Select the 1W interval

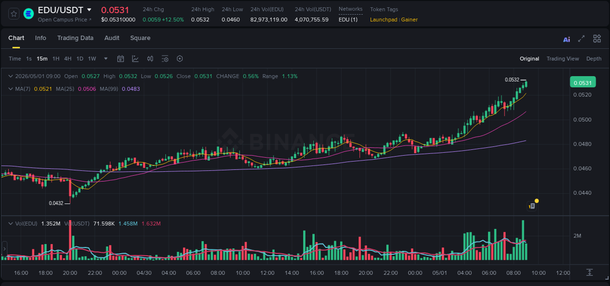(92, 59)
